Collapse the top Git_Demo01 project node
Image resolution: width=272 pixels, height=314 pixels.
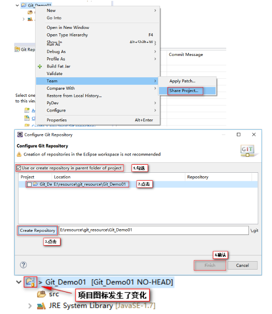click(x=17, y=5)
